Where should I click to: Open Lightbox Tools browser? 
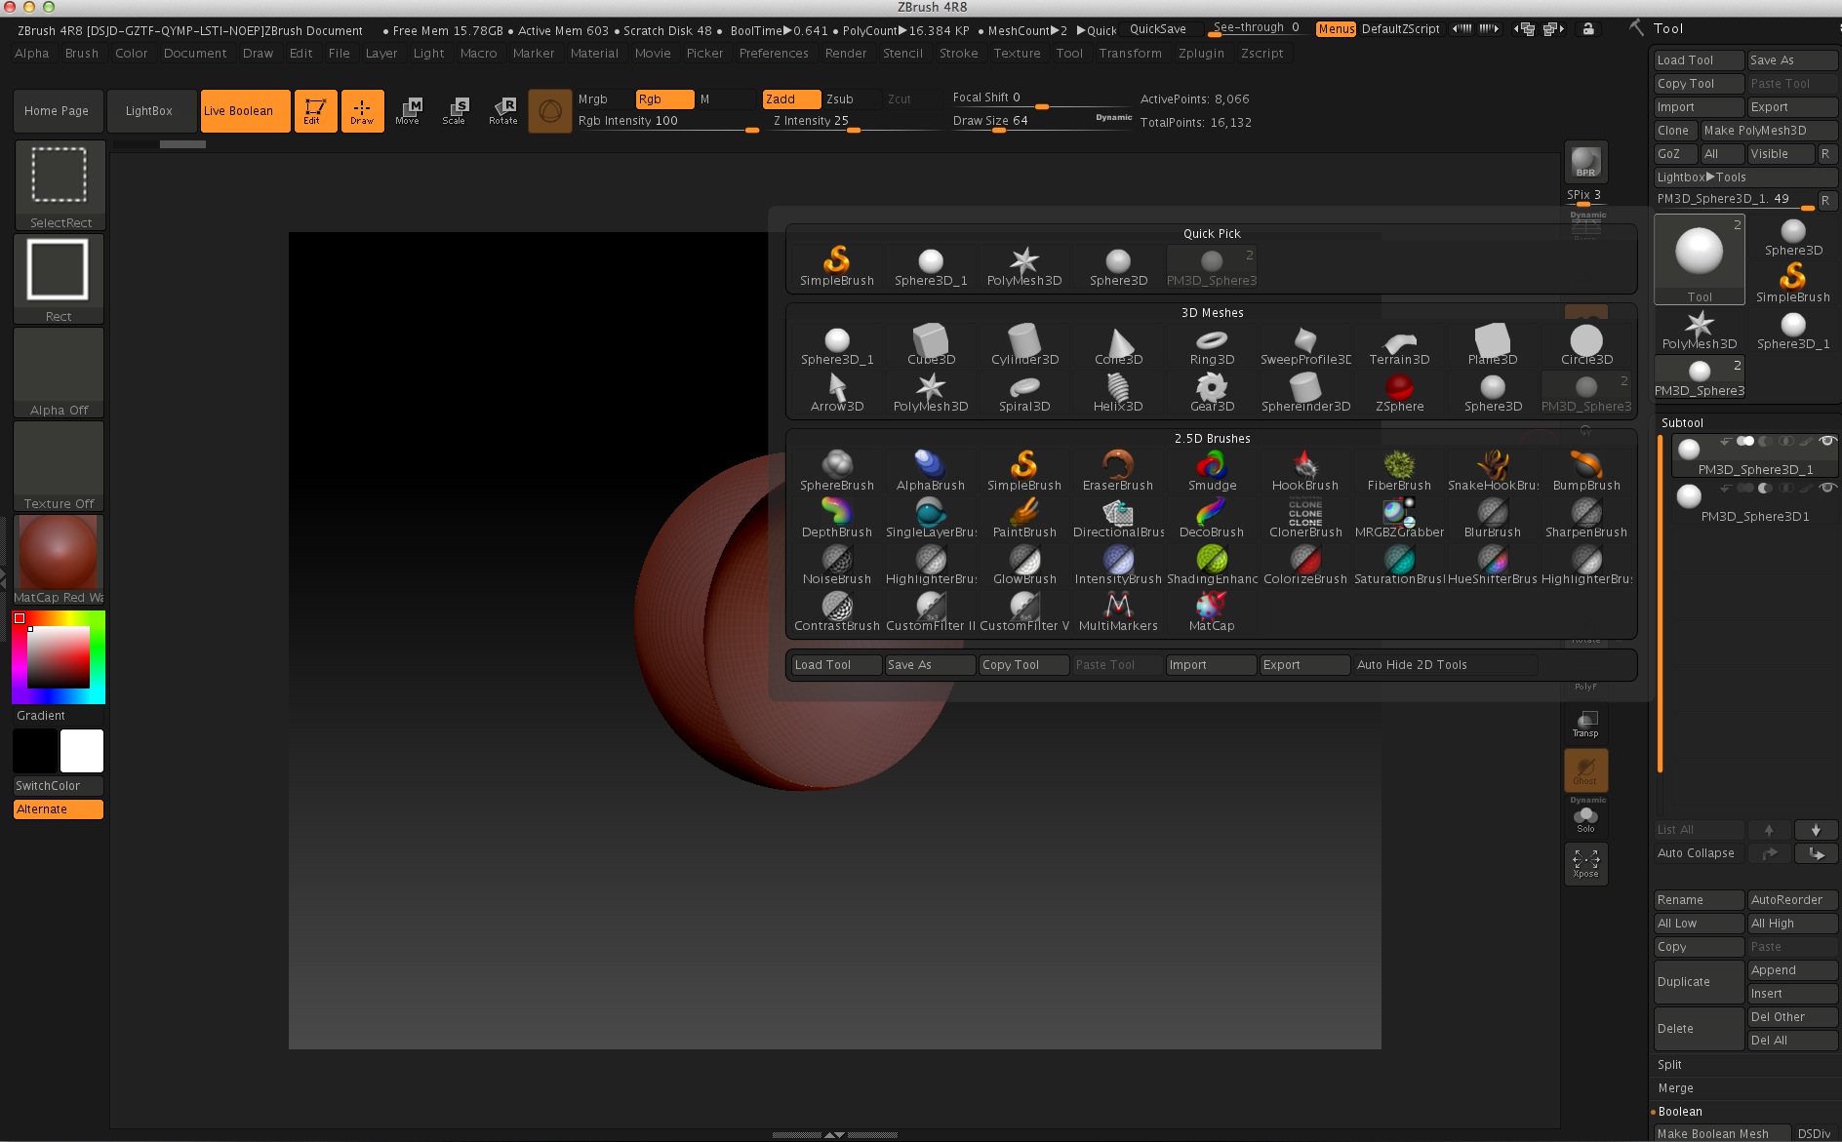(x=1744, y=177)
